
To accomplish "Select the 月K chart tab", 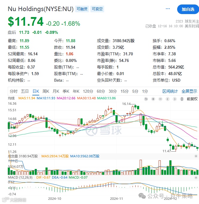I will (x=56, y=91).
